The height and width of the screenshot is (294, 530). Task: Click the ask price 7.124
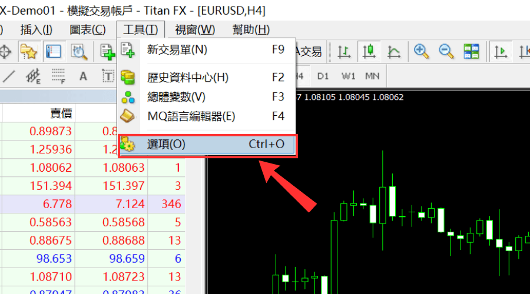coord(130,204)
